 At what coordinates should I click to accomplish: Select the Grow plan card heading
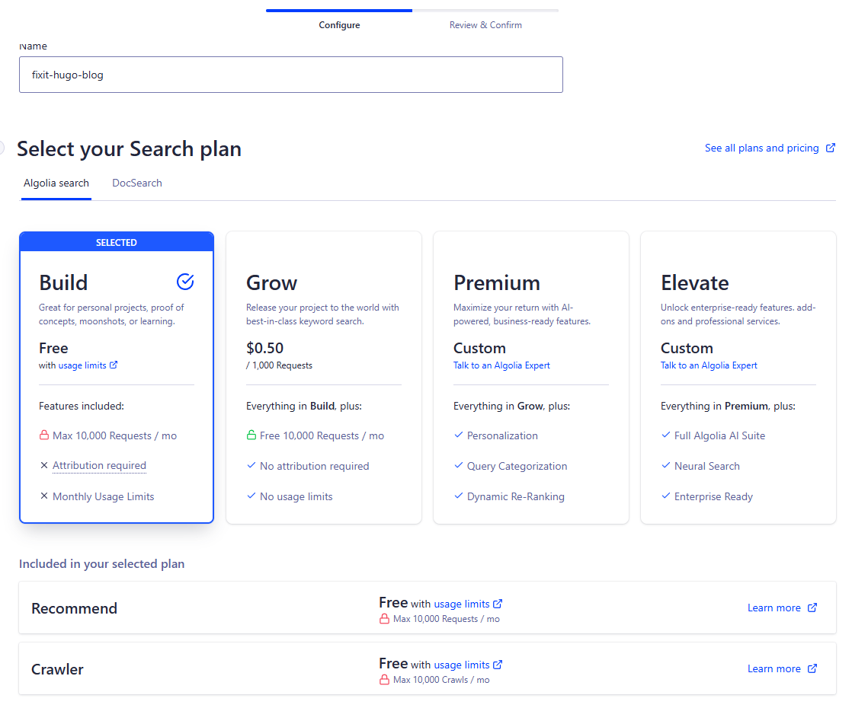click(272, 283)
